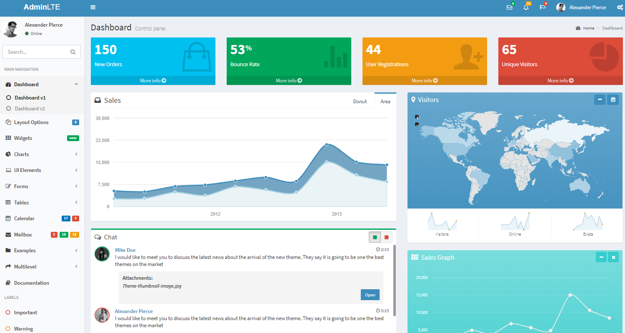Click the peak point on Sales Graph line

(x=570, y=295)
